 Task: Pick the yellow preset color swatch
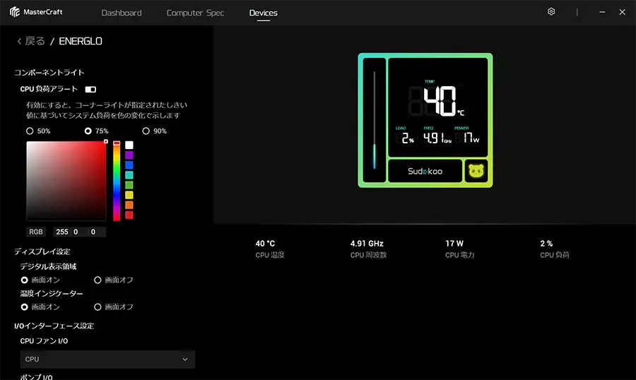point(129,195)
